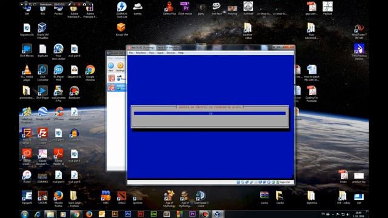Select the DOSA movie Premiere project icon
The width and height of the screenshot is (388, 218).
(x=185, y=8)
